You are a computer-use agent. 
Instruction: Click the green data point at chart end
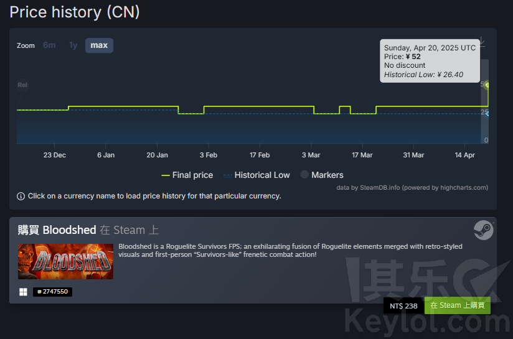click(487, 85)
